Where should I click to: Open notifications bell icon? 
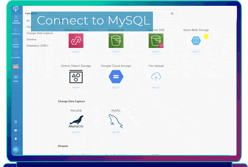pyautogui.click(x=16, y=138)
